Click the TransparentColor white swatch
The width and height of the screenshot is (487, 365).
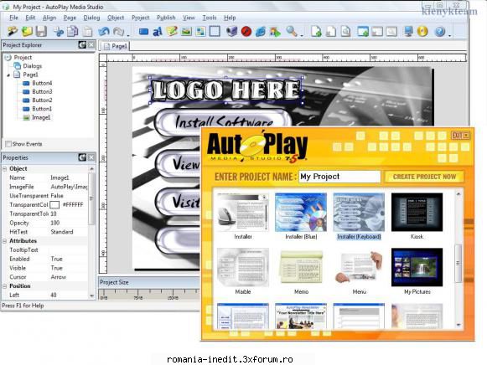(54, 204)
